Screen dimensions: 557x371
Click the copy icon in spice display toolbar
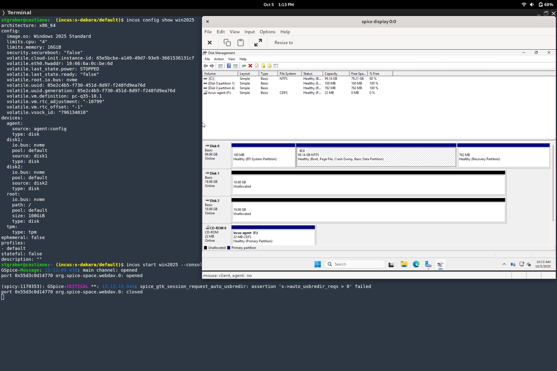227,43
